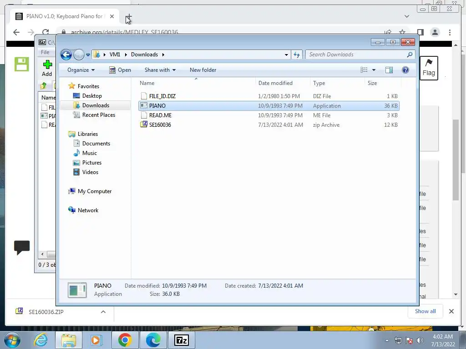The width and height of the screenshot is (466, 349).
Task: Open Documents library
Action: coord(96,143)
